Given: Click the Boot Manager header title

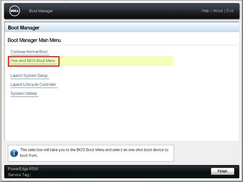Looking at the screenshot, I should click(x=41, y=11).
